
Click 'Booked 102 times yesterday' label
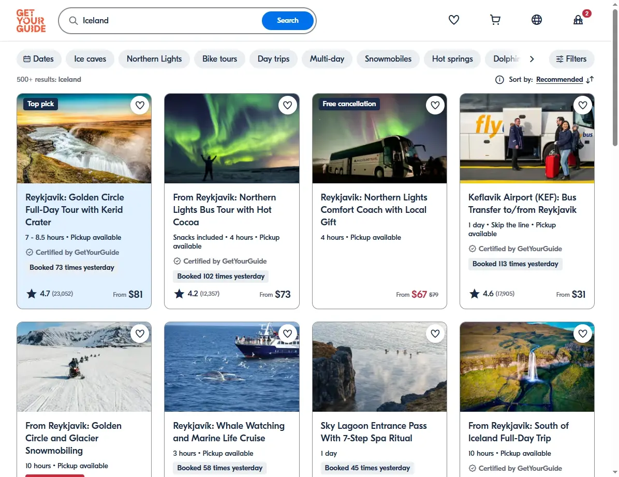[220, 276]
